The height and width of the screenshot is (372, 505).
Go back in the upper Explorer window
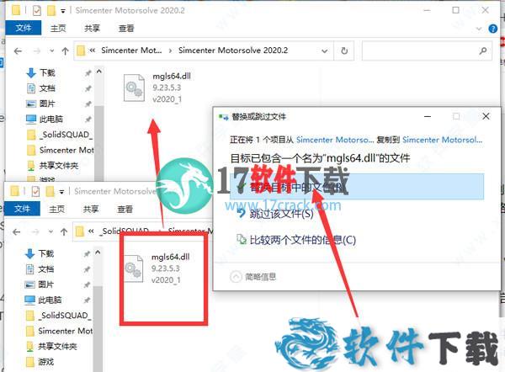tap(18, 50)
